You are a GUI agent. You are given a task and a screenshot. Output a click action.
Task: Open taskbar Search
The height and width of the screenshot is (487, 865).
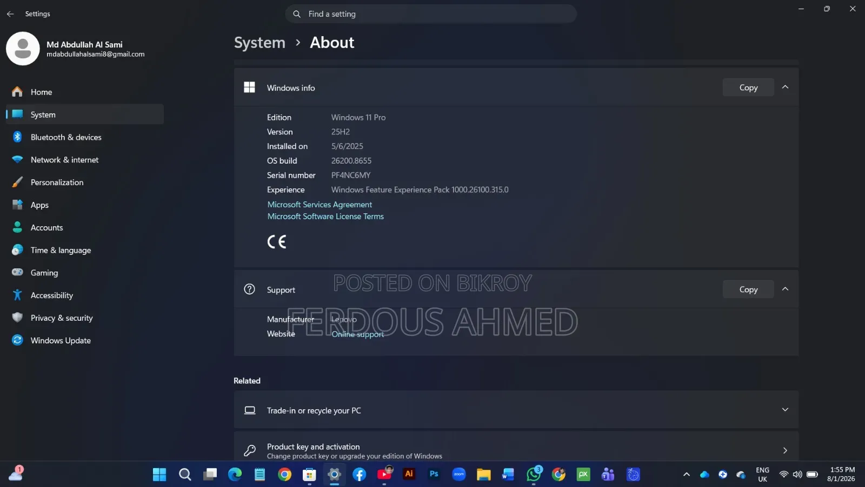coord(185,475)
